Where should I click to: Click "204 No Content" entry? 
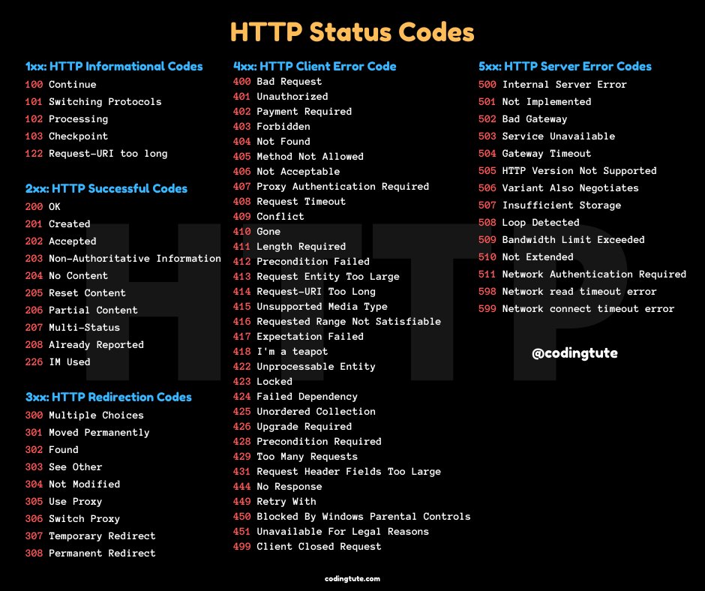click(67, 276)
